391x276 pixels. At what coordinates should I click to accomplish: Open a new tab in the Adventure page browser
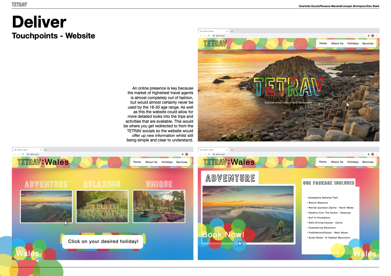point(232,150)
